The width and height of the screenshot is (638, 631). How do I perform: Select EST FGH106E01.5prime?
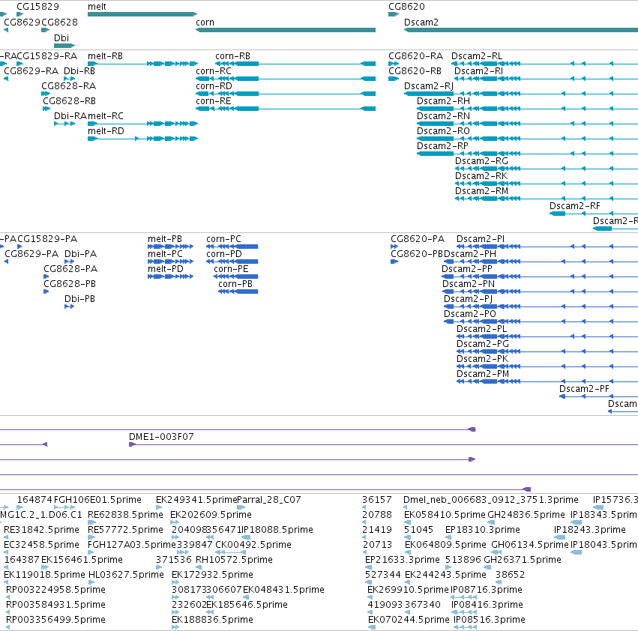(x=97, y=500)
